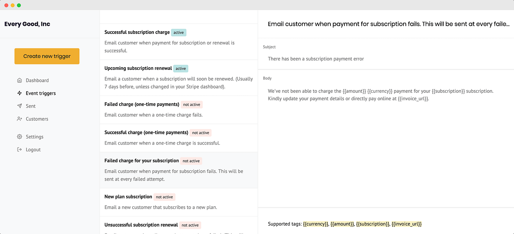
Task: Click the not active badge on New plan subscription
Action: (x=164, y=197)
